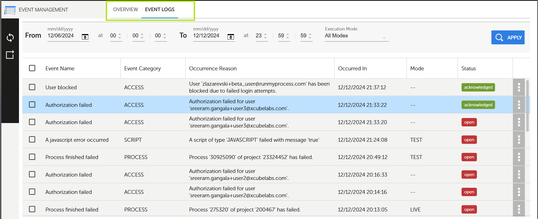This screenshot has height=219, width=538.
Task: Open the Execution Mode dropdown
Action: pos(356,36)
